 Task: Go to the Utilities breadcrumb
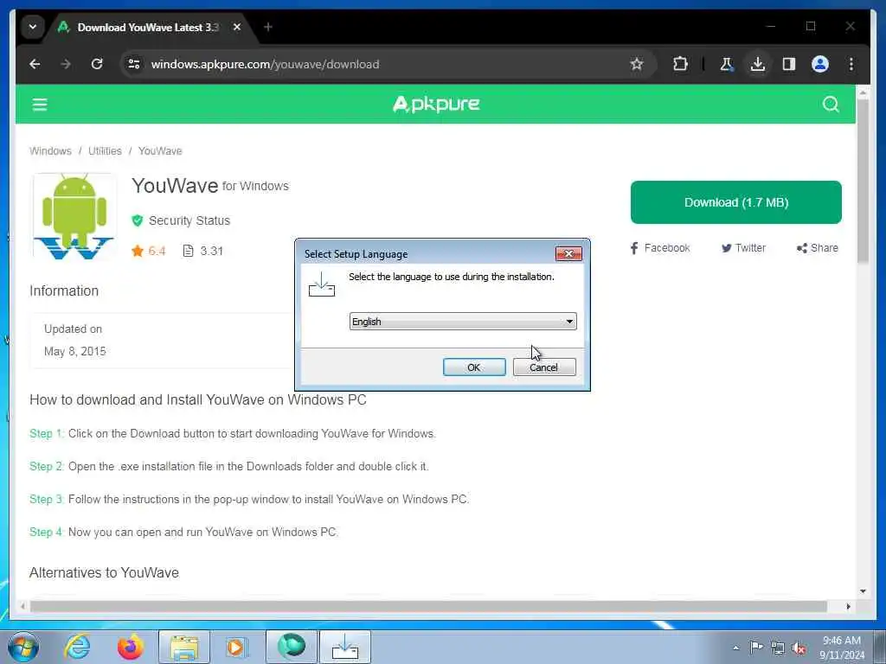105,150
